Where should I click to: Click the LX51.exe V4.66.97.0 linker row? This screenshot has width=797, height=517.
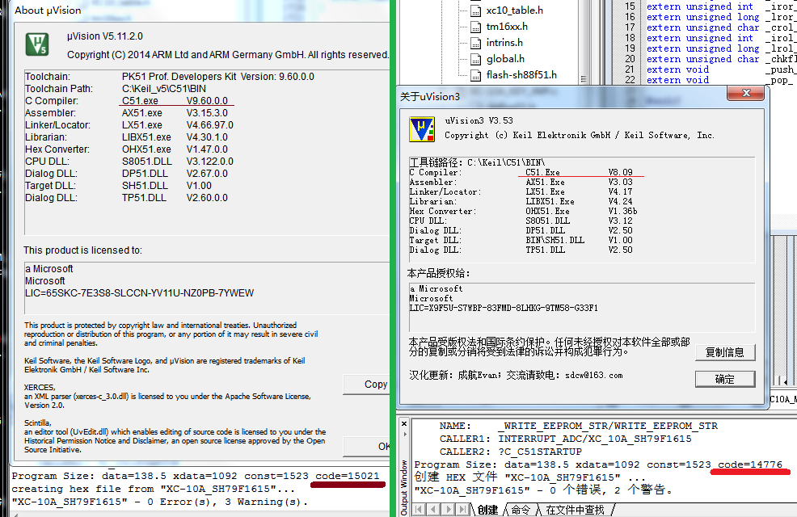[129, 125]
